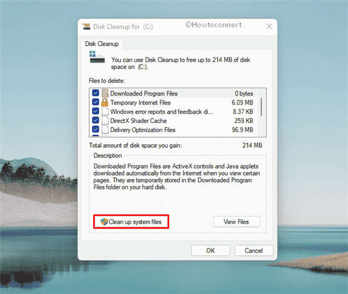Click the lock icon for Temporary Internet Files

pyautogui.click(x=105, y=102)
